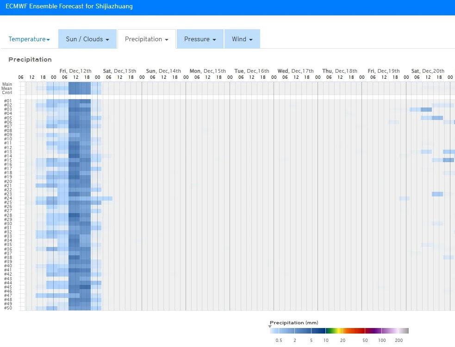
Task: Click the 'Main' row label
Action: tap(7, 84)
